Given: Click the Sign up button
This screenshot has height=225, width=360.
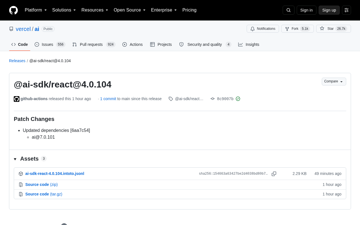Looking at the screenshot, I should 329,10.
